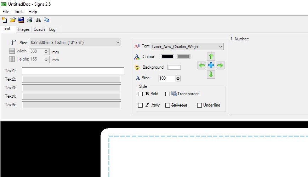Click the green right arrow
The height and width of the screenshot is (177, 308).
click(220, 65)
